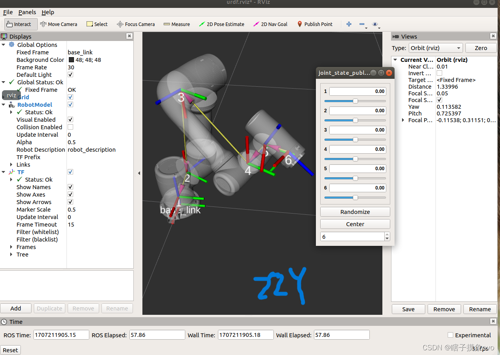Uncheck Show Names under TF
The width and height of the screenshot is (500, 355).
click(70, 187)
